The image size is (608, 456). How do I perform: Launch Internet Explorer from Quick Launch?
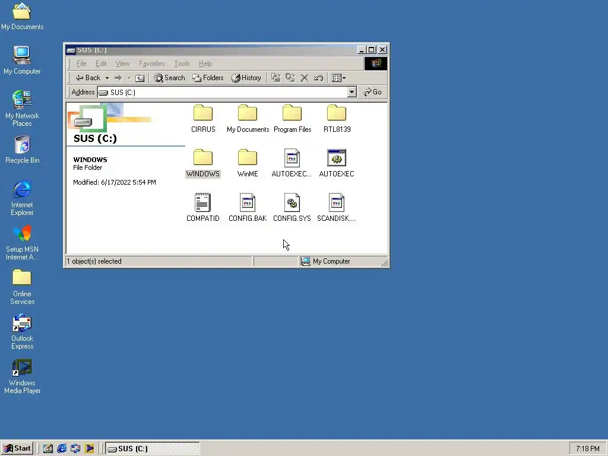tap(62, 449)
